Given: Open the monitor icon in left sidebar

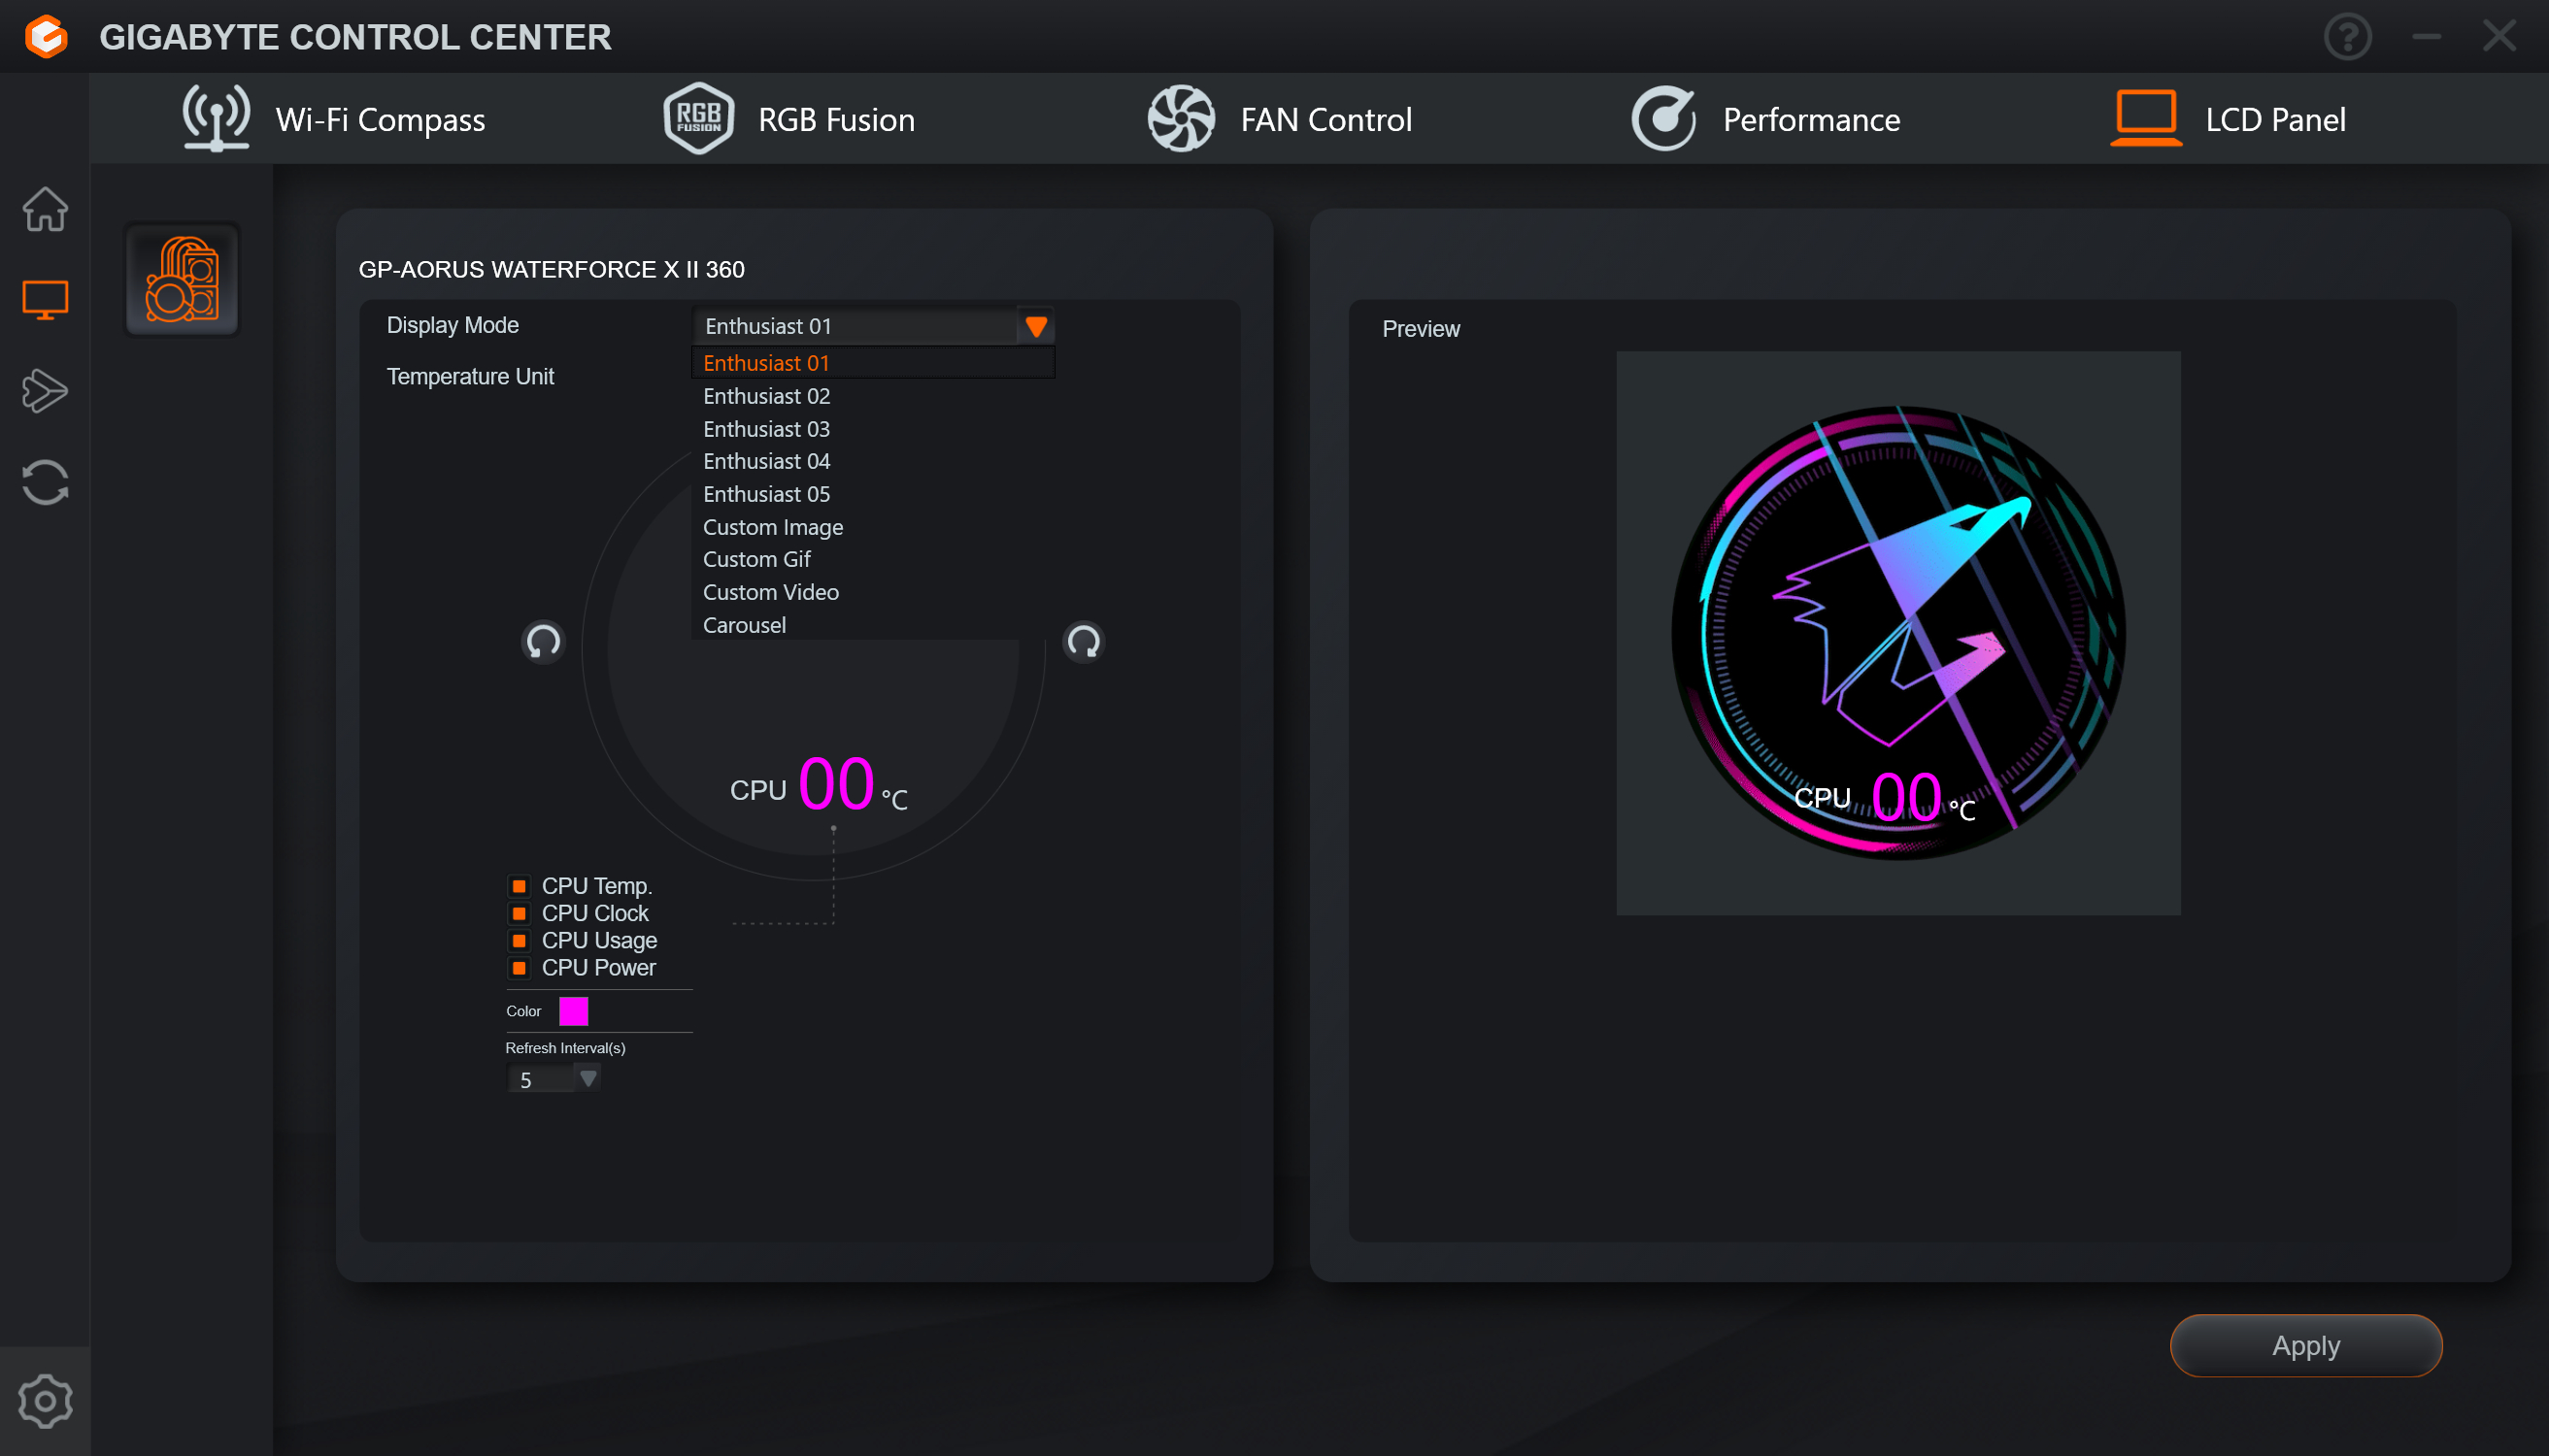Looking at the screenshot, I should pos(45,299).
